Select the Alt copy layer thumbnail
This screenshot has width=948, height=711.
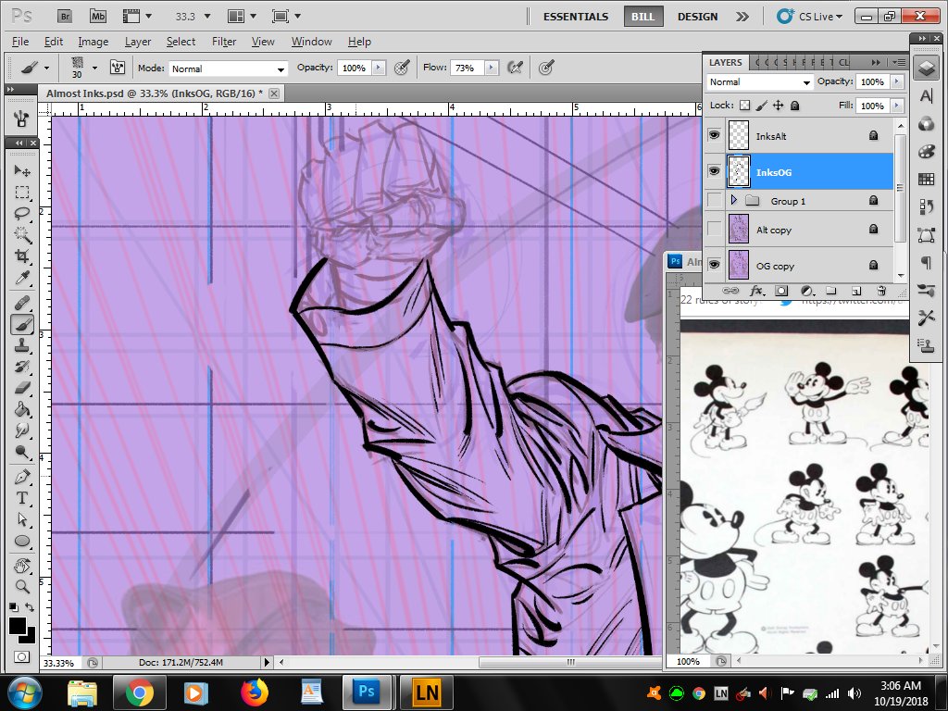coord(738,230)
